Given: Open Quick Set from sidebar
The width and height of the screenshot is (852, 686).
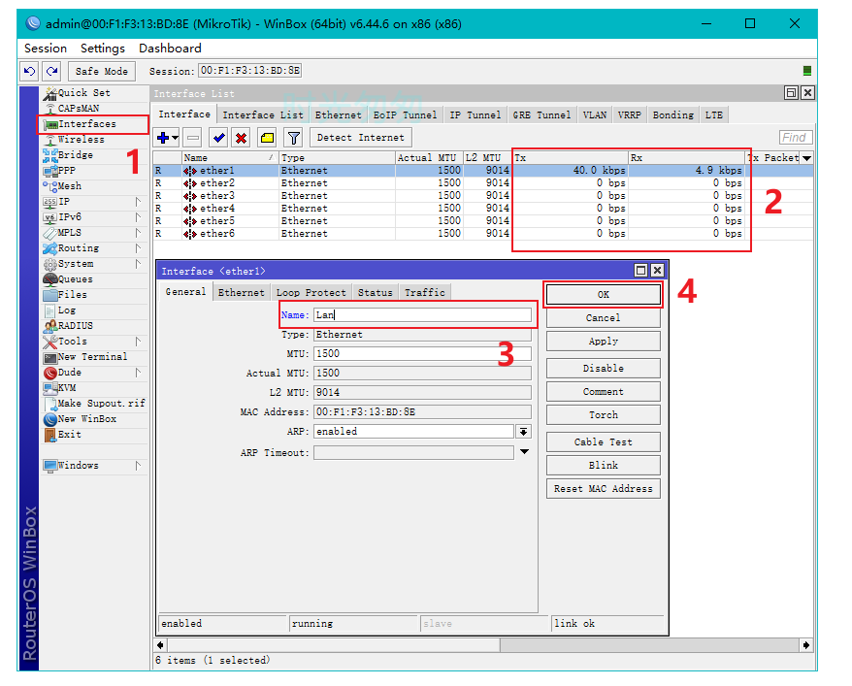Looking at the screenshot, I should pos(84,93).
